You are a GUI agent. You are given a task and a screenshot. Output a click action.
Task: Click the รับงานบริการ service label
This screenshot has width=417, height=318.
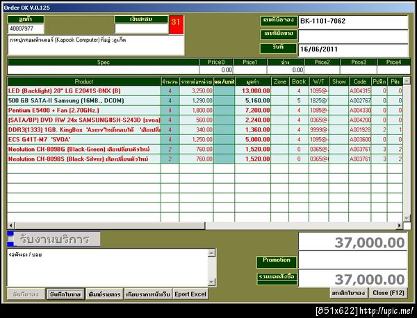(54, 239)
